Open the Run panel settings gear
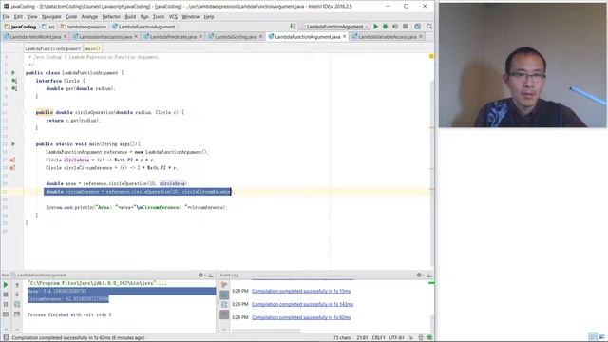608x342 pixels. 201,275
